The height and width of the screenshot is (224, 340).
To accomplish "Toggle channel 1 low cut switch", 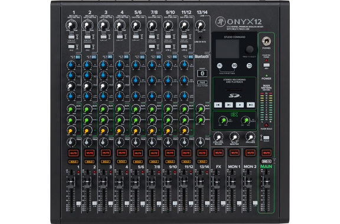I will coord(71,37).
